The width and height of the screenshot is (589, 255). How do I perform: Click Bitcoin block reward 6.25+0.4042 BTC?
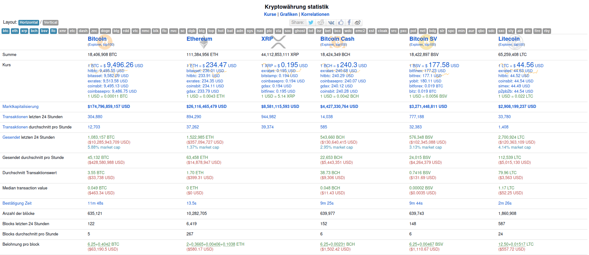tap(103, 244)
